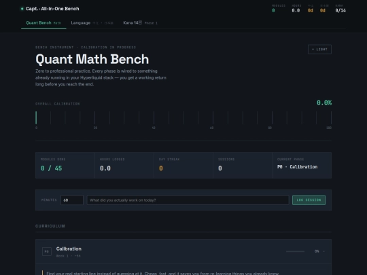Click the header Modules '0' counter
Screen dimensions: 367x275
click(273, 10)
